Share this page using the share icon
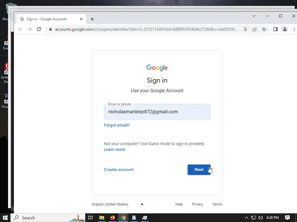The width and height of the screenshot is (297, 222). point(255,29)
